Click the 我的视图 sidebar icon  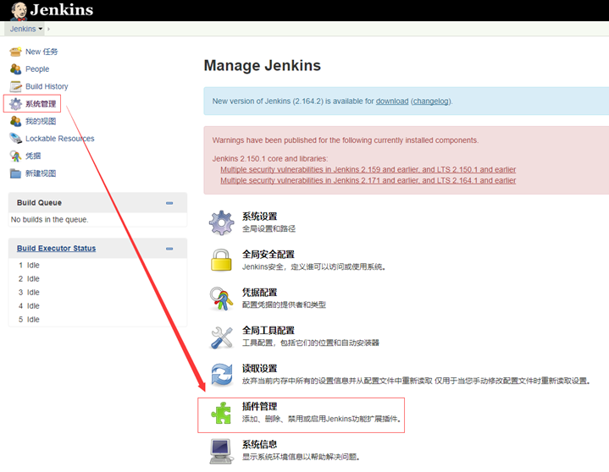[x=15, y=122]
